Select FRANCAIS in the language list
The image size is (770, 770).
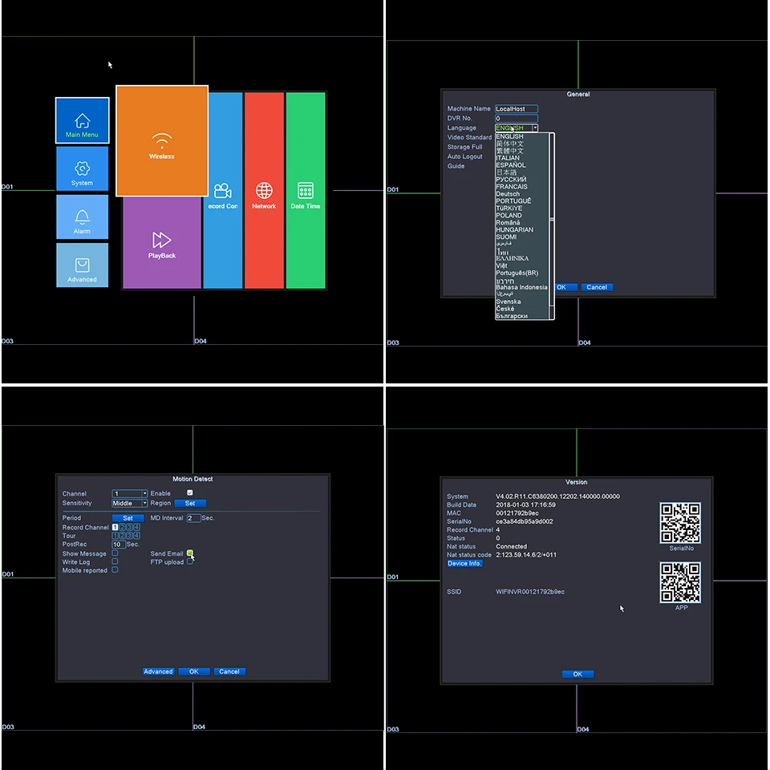pos(512,187)
